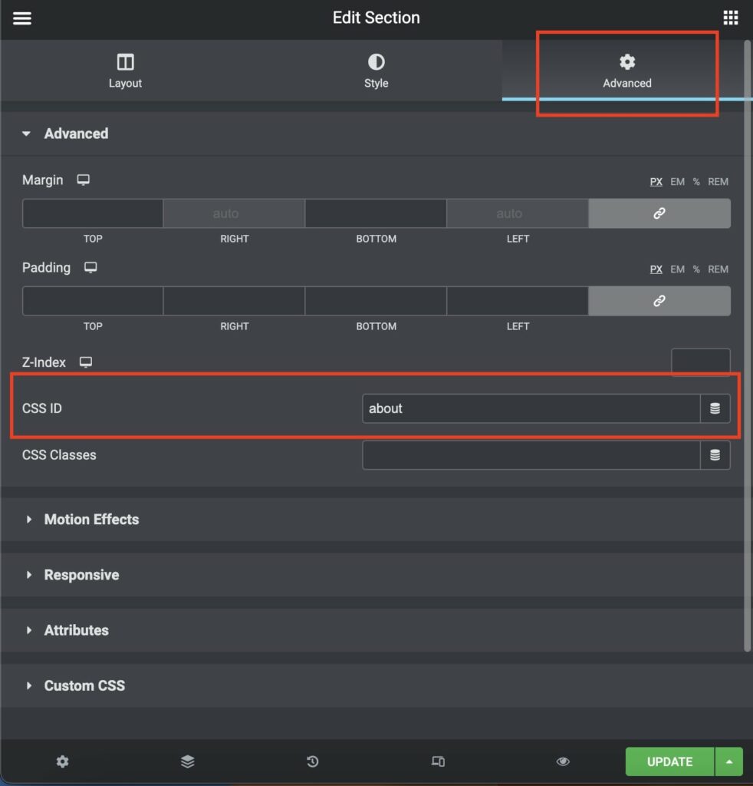Open dynamic tags for CSS ID
This screenshot has height=786, width=753.
point(715,408)
